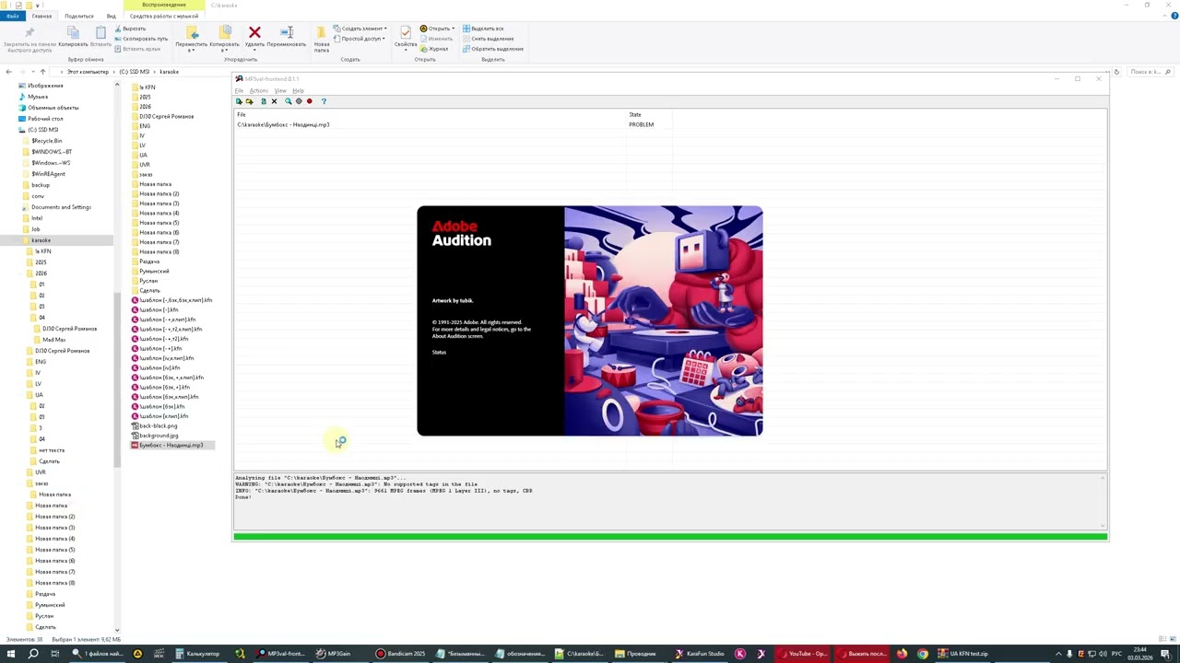Click the YouTube Opera taskbar button
The height and width of the screenshot is (663, 1180).
[x=802, y=654]
